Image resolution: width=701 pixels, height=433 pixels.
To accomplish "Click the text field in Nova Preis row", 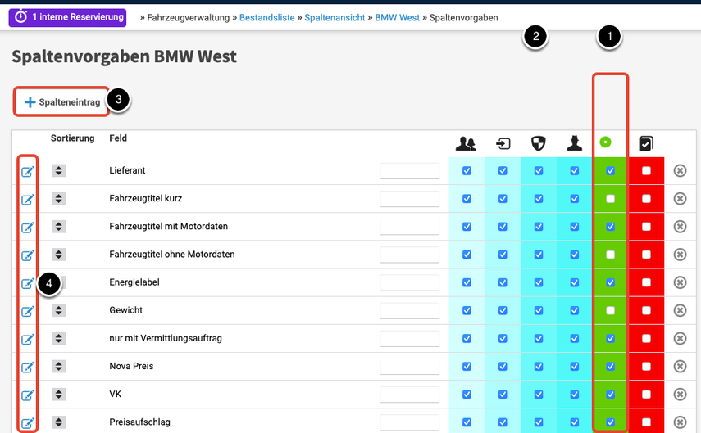I will click(x=409, y=367).
